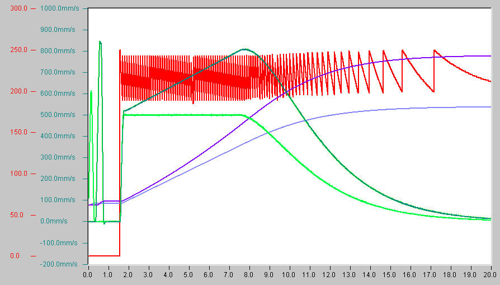The height and width of the screenshot is (285, 500).
Task: Click the 3.0 time axis label
Action: pyautogui.click(x=148, y=275)
